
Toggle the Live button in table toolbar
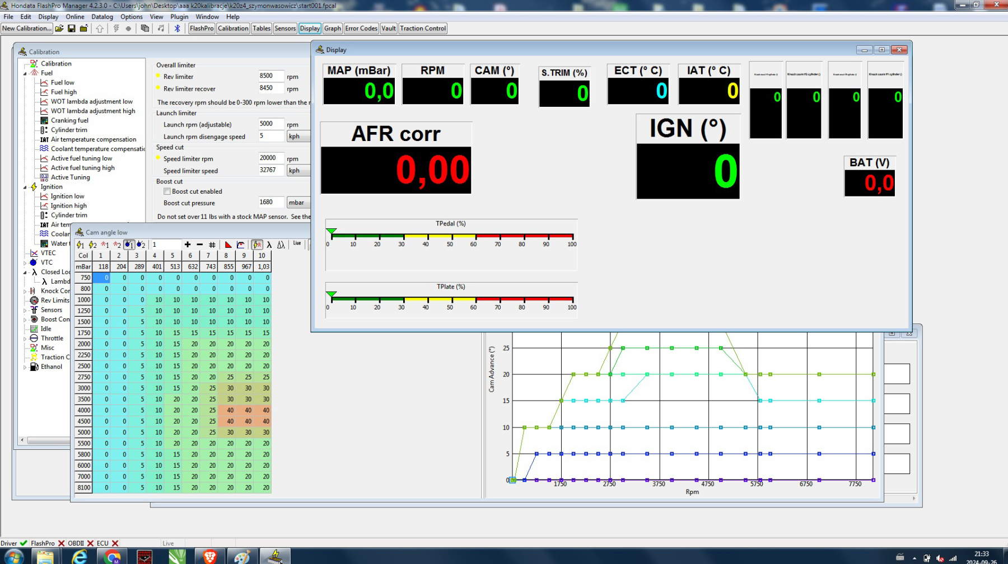pyautogui.click(x=297, y=243)
